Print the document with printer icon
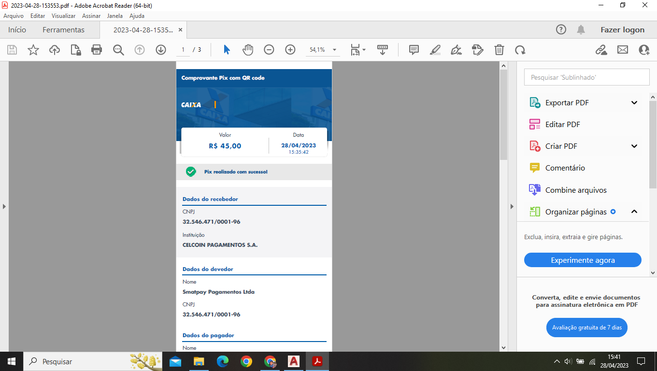 click(97, 50)
